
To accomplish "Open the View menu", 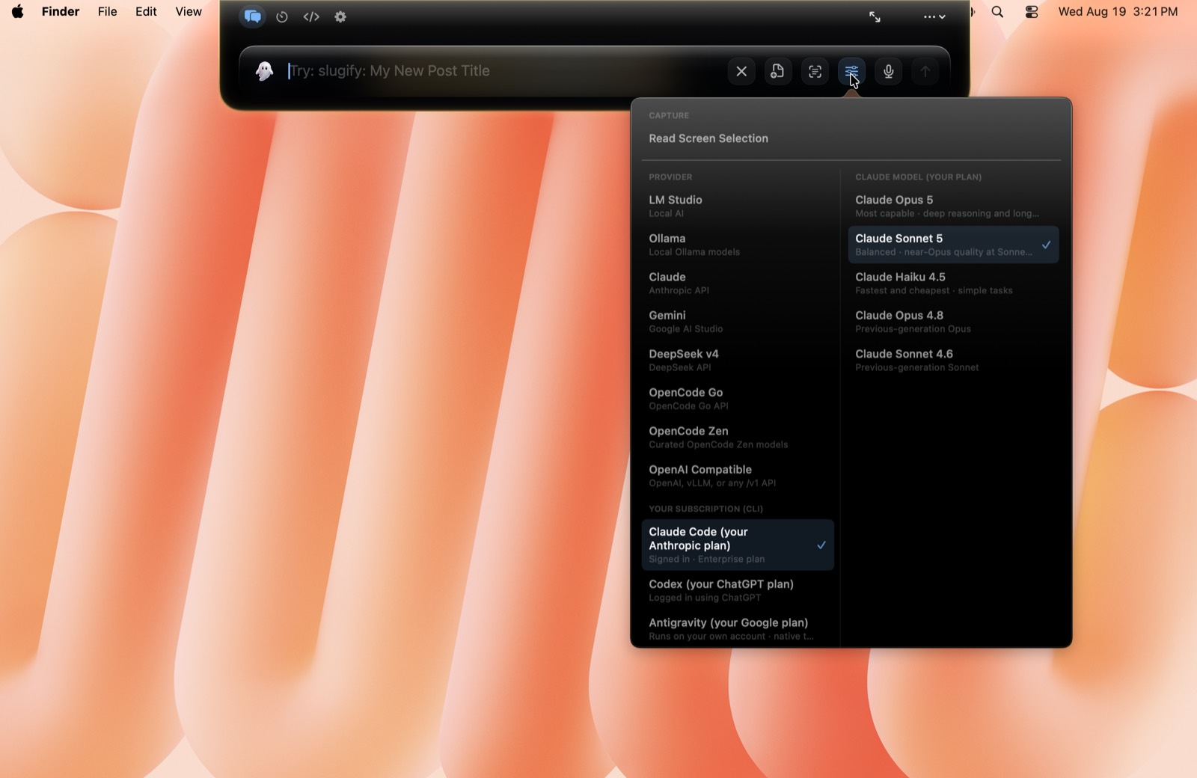I will (x=189, y=11).
